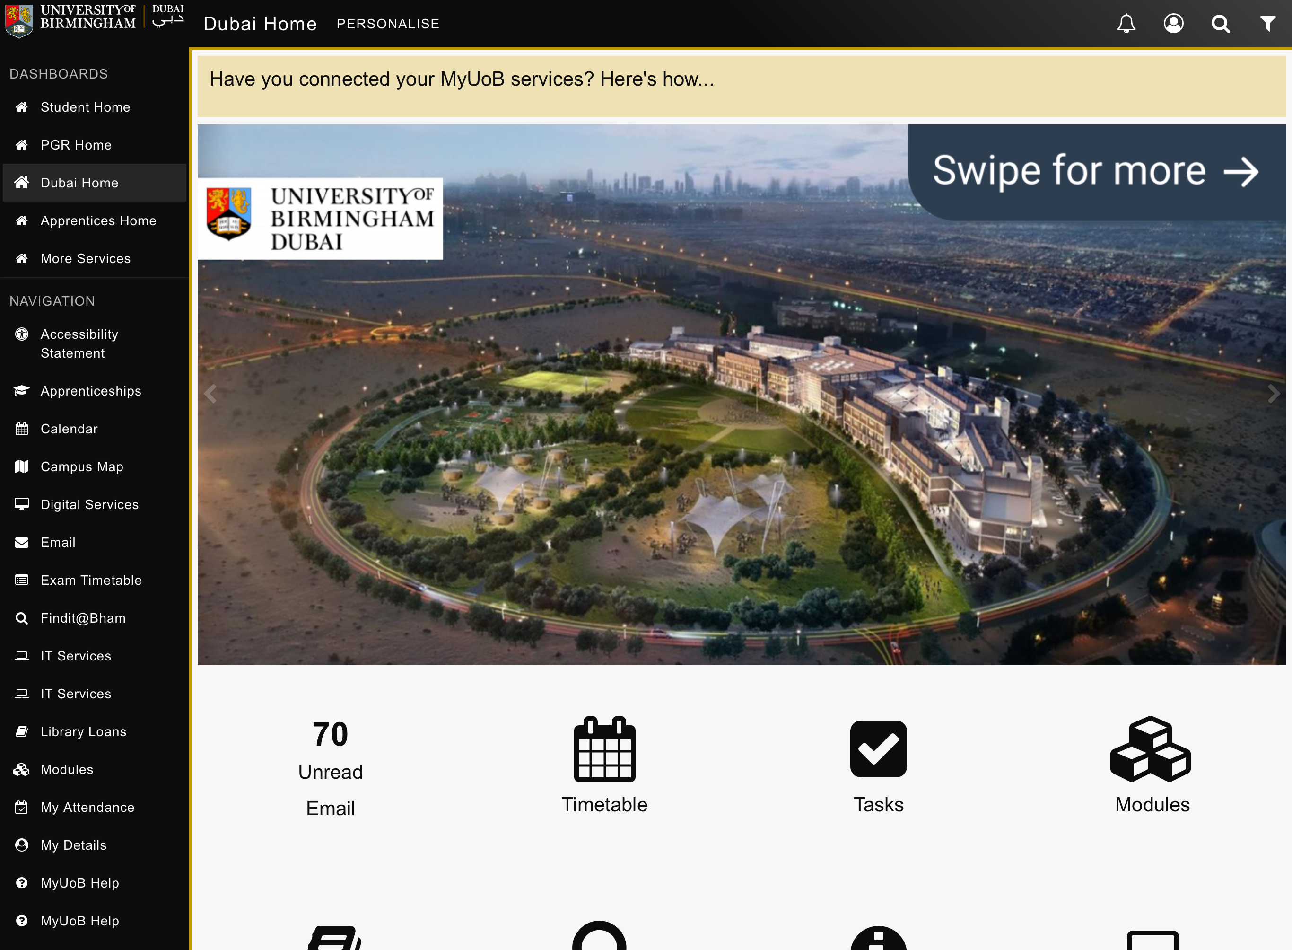
Task: Open Campus Map via its map icon
Action: (x=22, y=466)
